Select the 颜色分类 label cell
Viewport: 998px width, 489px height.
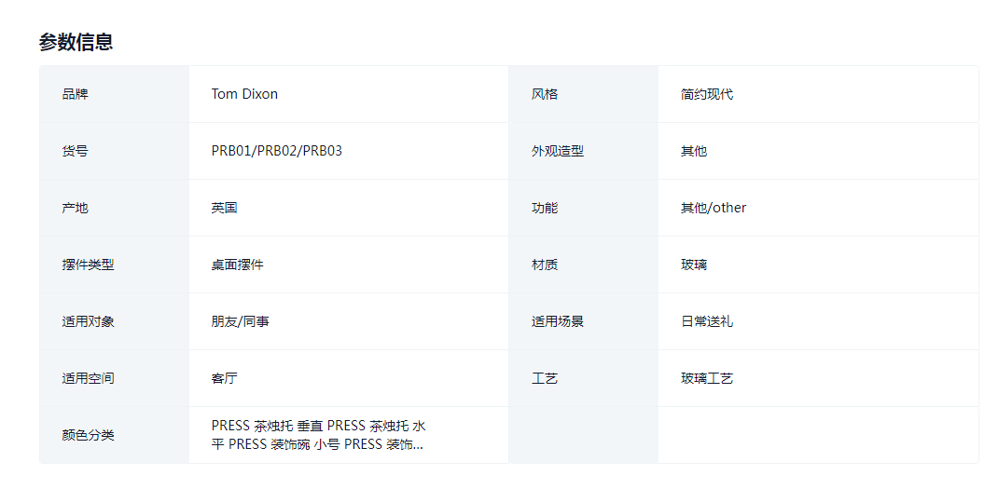click(x=115, y=435)
